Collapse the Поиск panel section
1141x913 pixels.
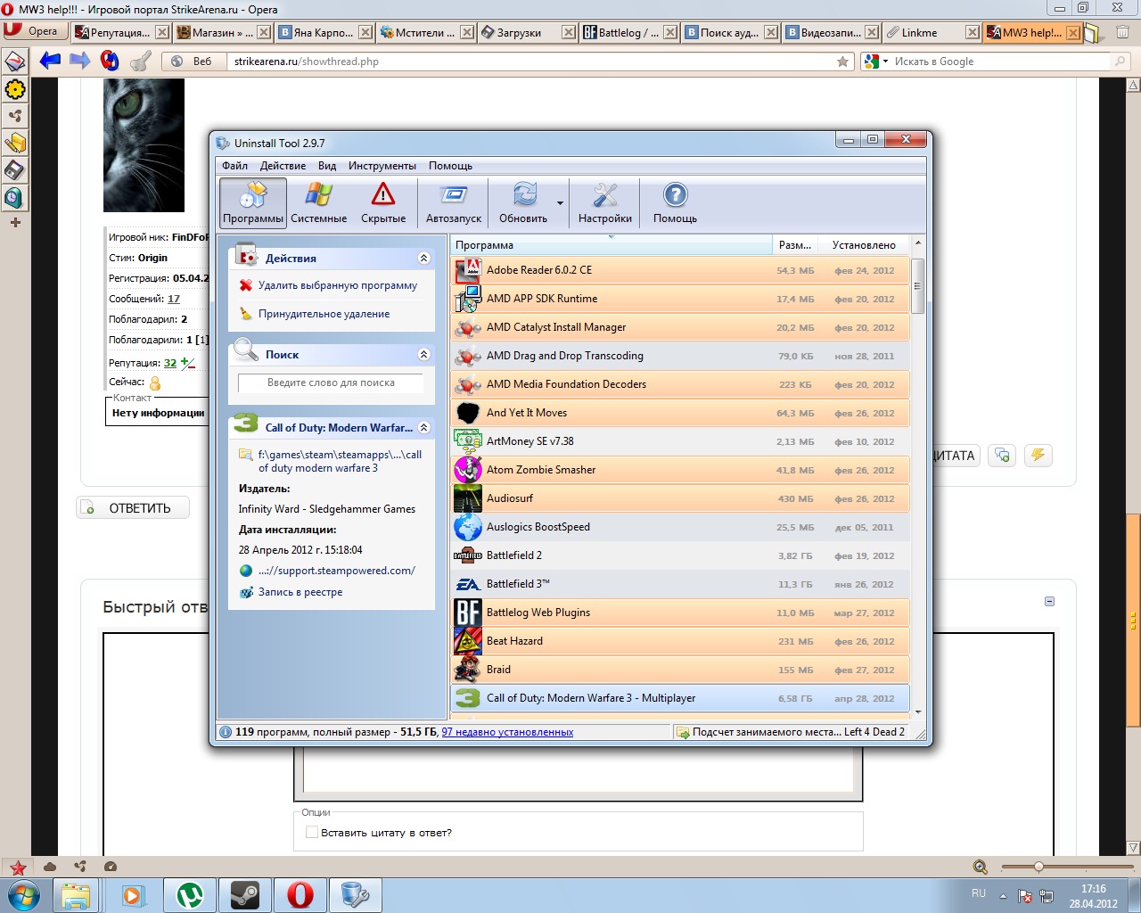[424, 354]
